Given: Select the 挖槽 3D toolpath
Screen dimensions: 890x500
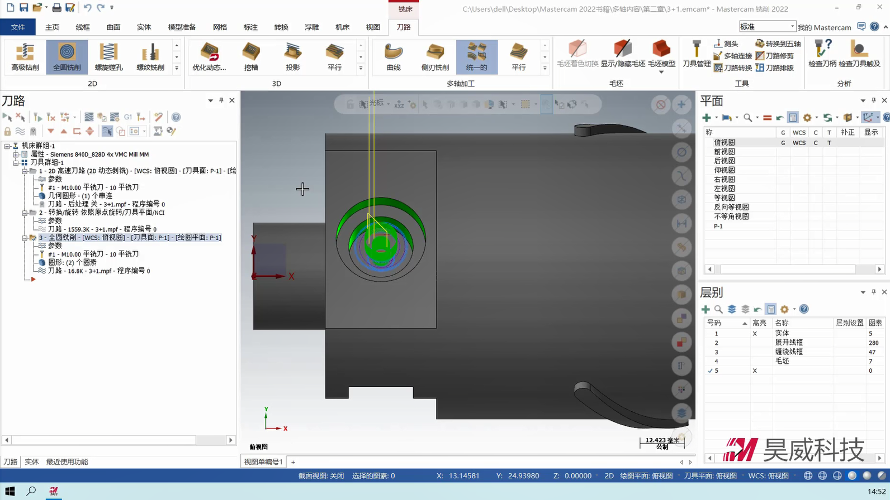Looking at the screenshot, I should [x=251, y=57].
